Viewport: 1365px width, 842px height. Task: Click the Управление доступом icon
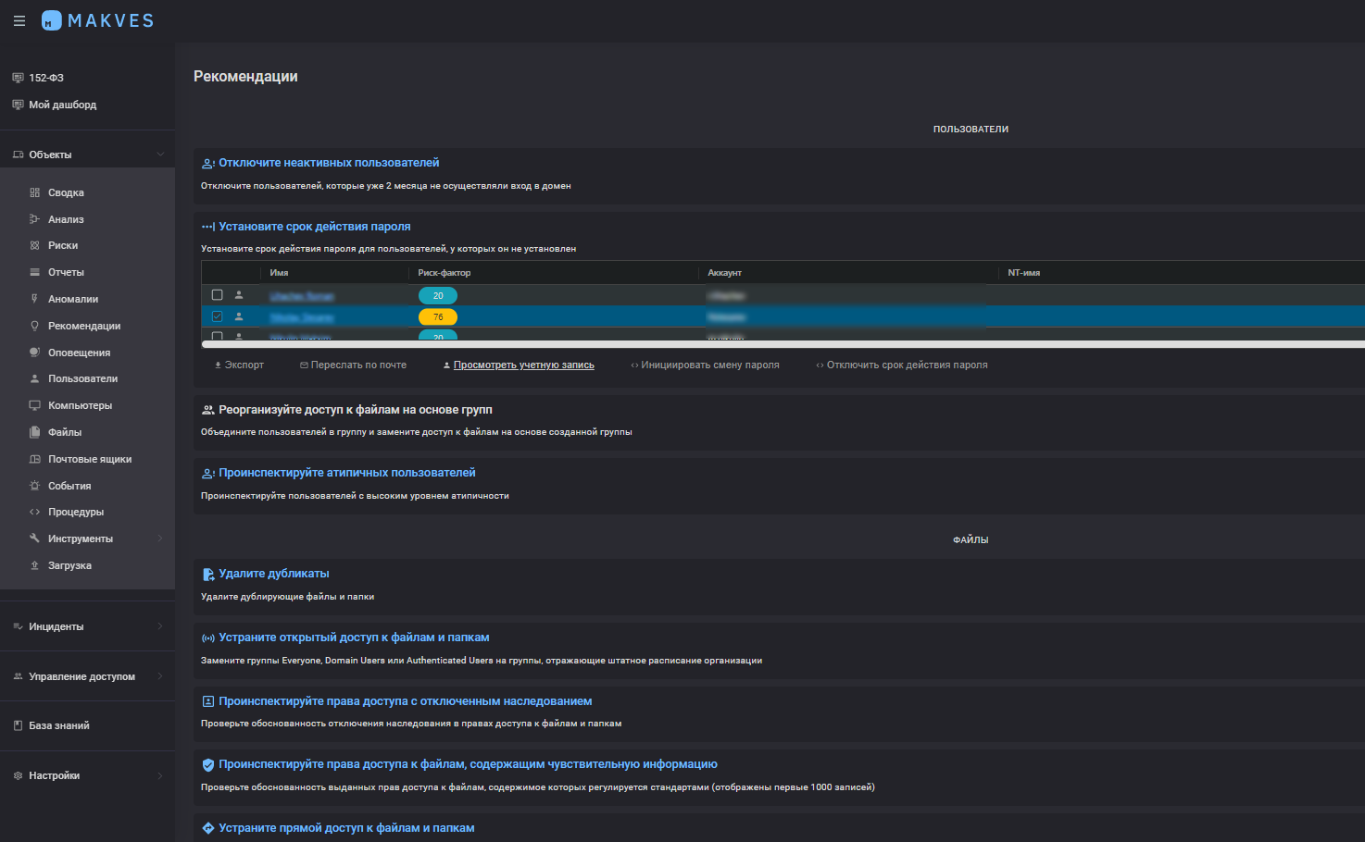pos(18,676)
